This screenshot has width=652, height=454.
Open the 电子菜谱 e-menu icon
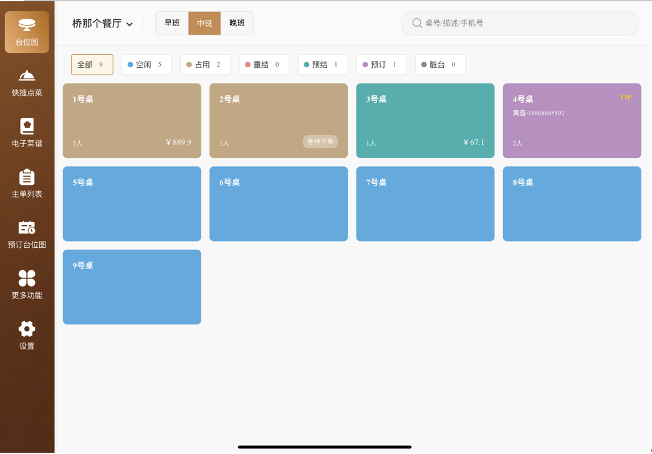point(27,126)
